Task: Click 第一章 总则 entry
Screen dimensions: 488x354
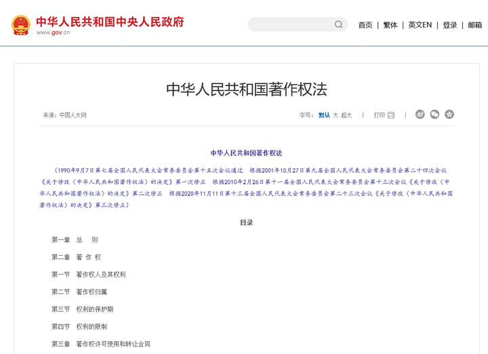Action: point(75,240)
